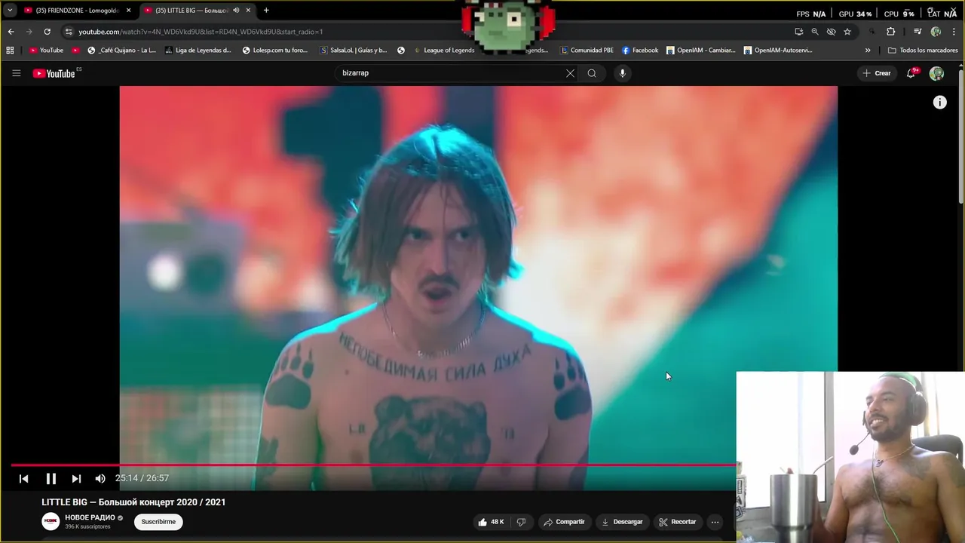Screen dimensions: 965x543
Task: Open browser extensions puzzle icon
Action: tap(890, 32)
